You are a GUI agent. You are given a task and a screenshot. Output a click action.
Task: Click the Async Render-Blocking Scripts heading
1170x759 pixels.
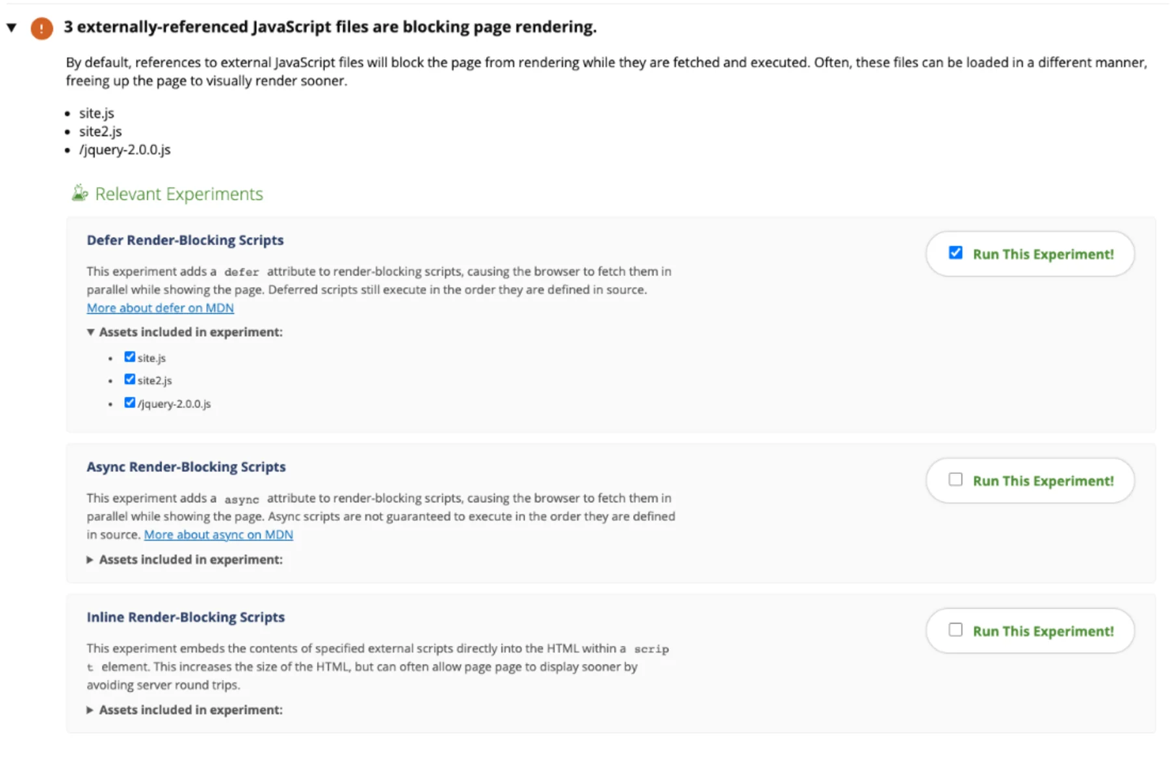point(187,466)
